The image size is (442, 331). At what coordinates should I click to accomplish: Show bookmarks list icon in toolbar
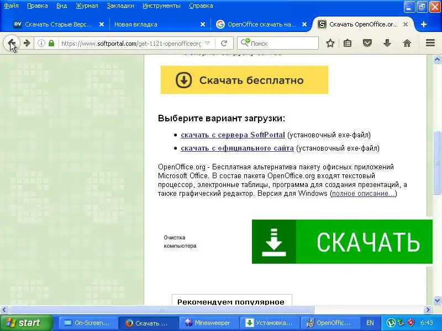[x=348, y=43]
